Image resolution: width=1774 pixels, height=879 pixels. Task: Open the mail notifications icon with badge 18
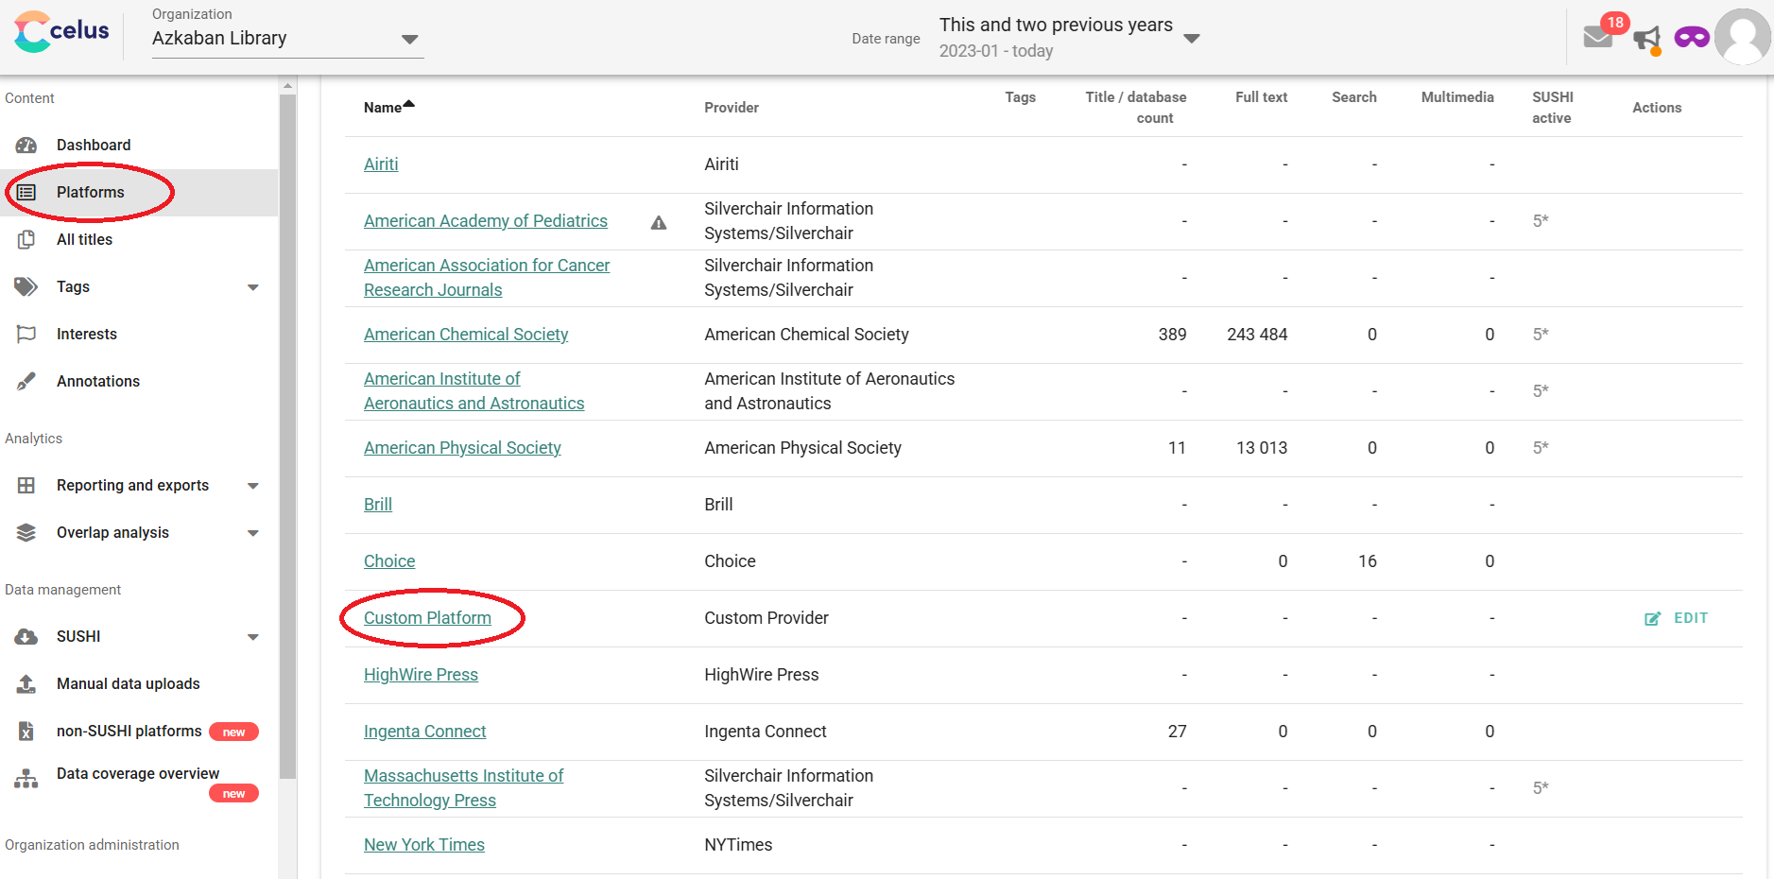click(x=1599, y=37)
